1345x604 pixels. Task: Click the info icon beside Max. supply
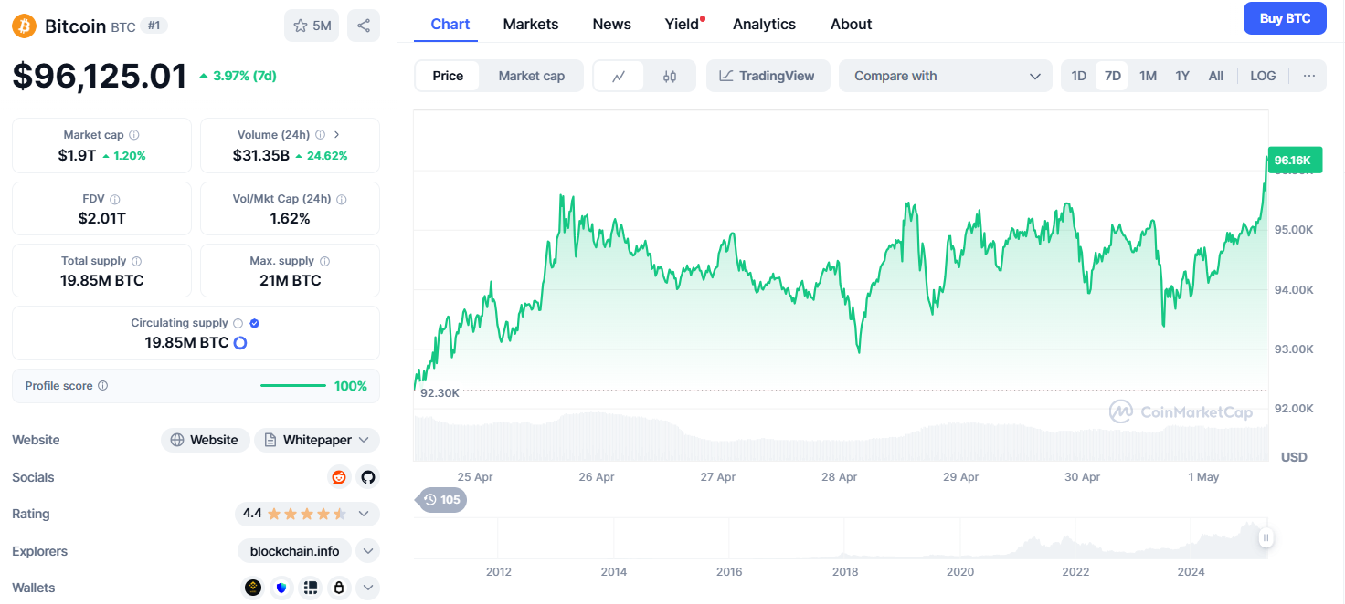point(324,261)
